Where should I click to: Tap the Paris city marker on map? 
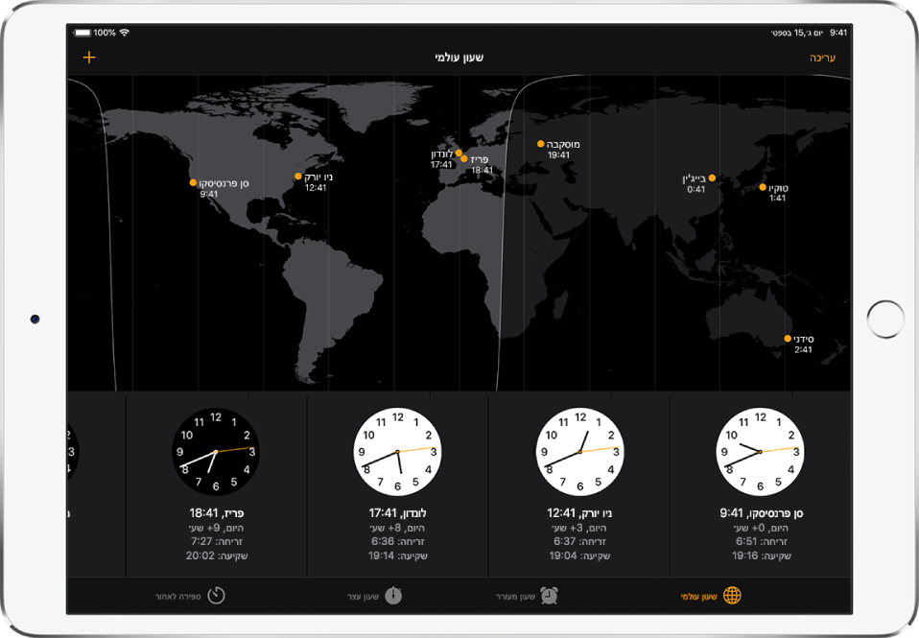click(x=464, y=159)
